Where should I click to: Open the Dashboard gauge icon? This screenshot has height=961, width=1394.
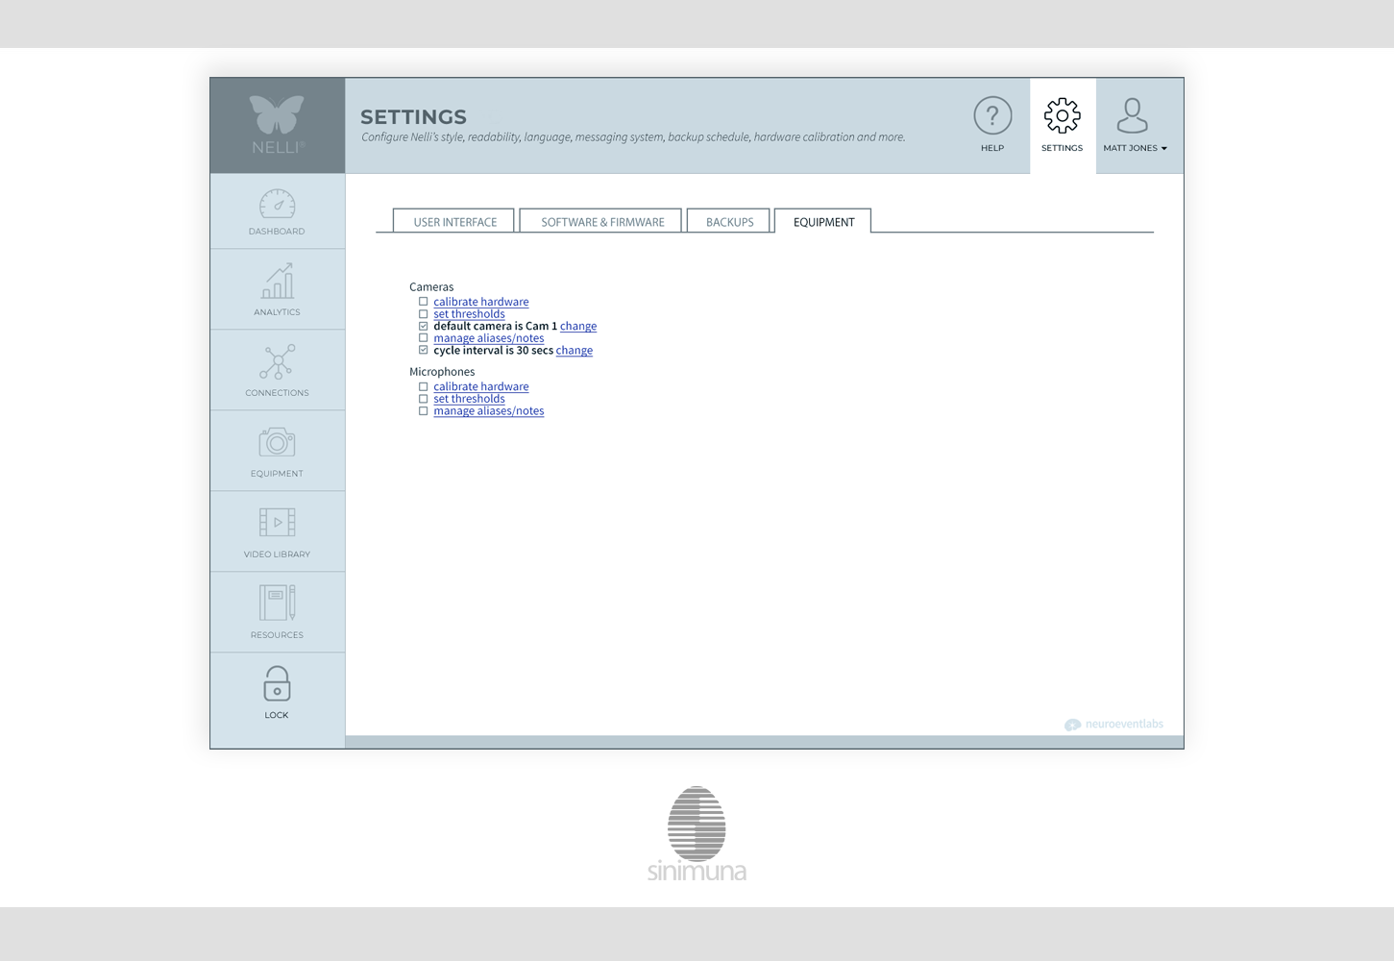click(278, 204)
